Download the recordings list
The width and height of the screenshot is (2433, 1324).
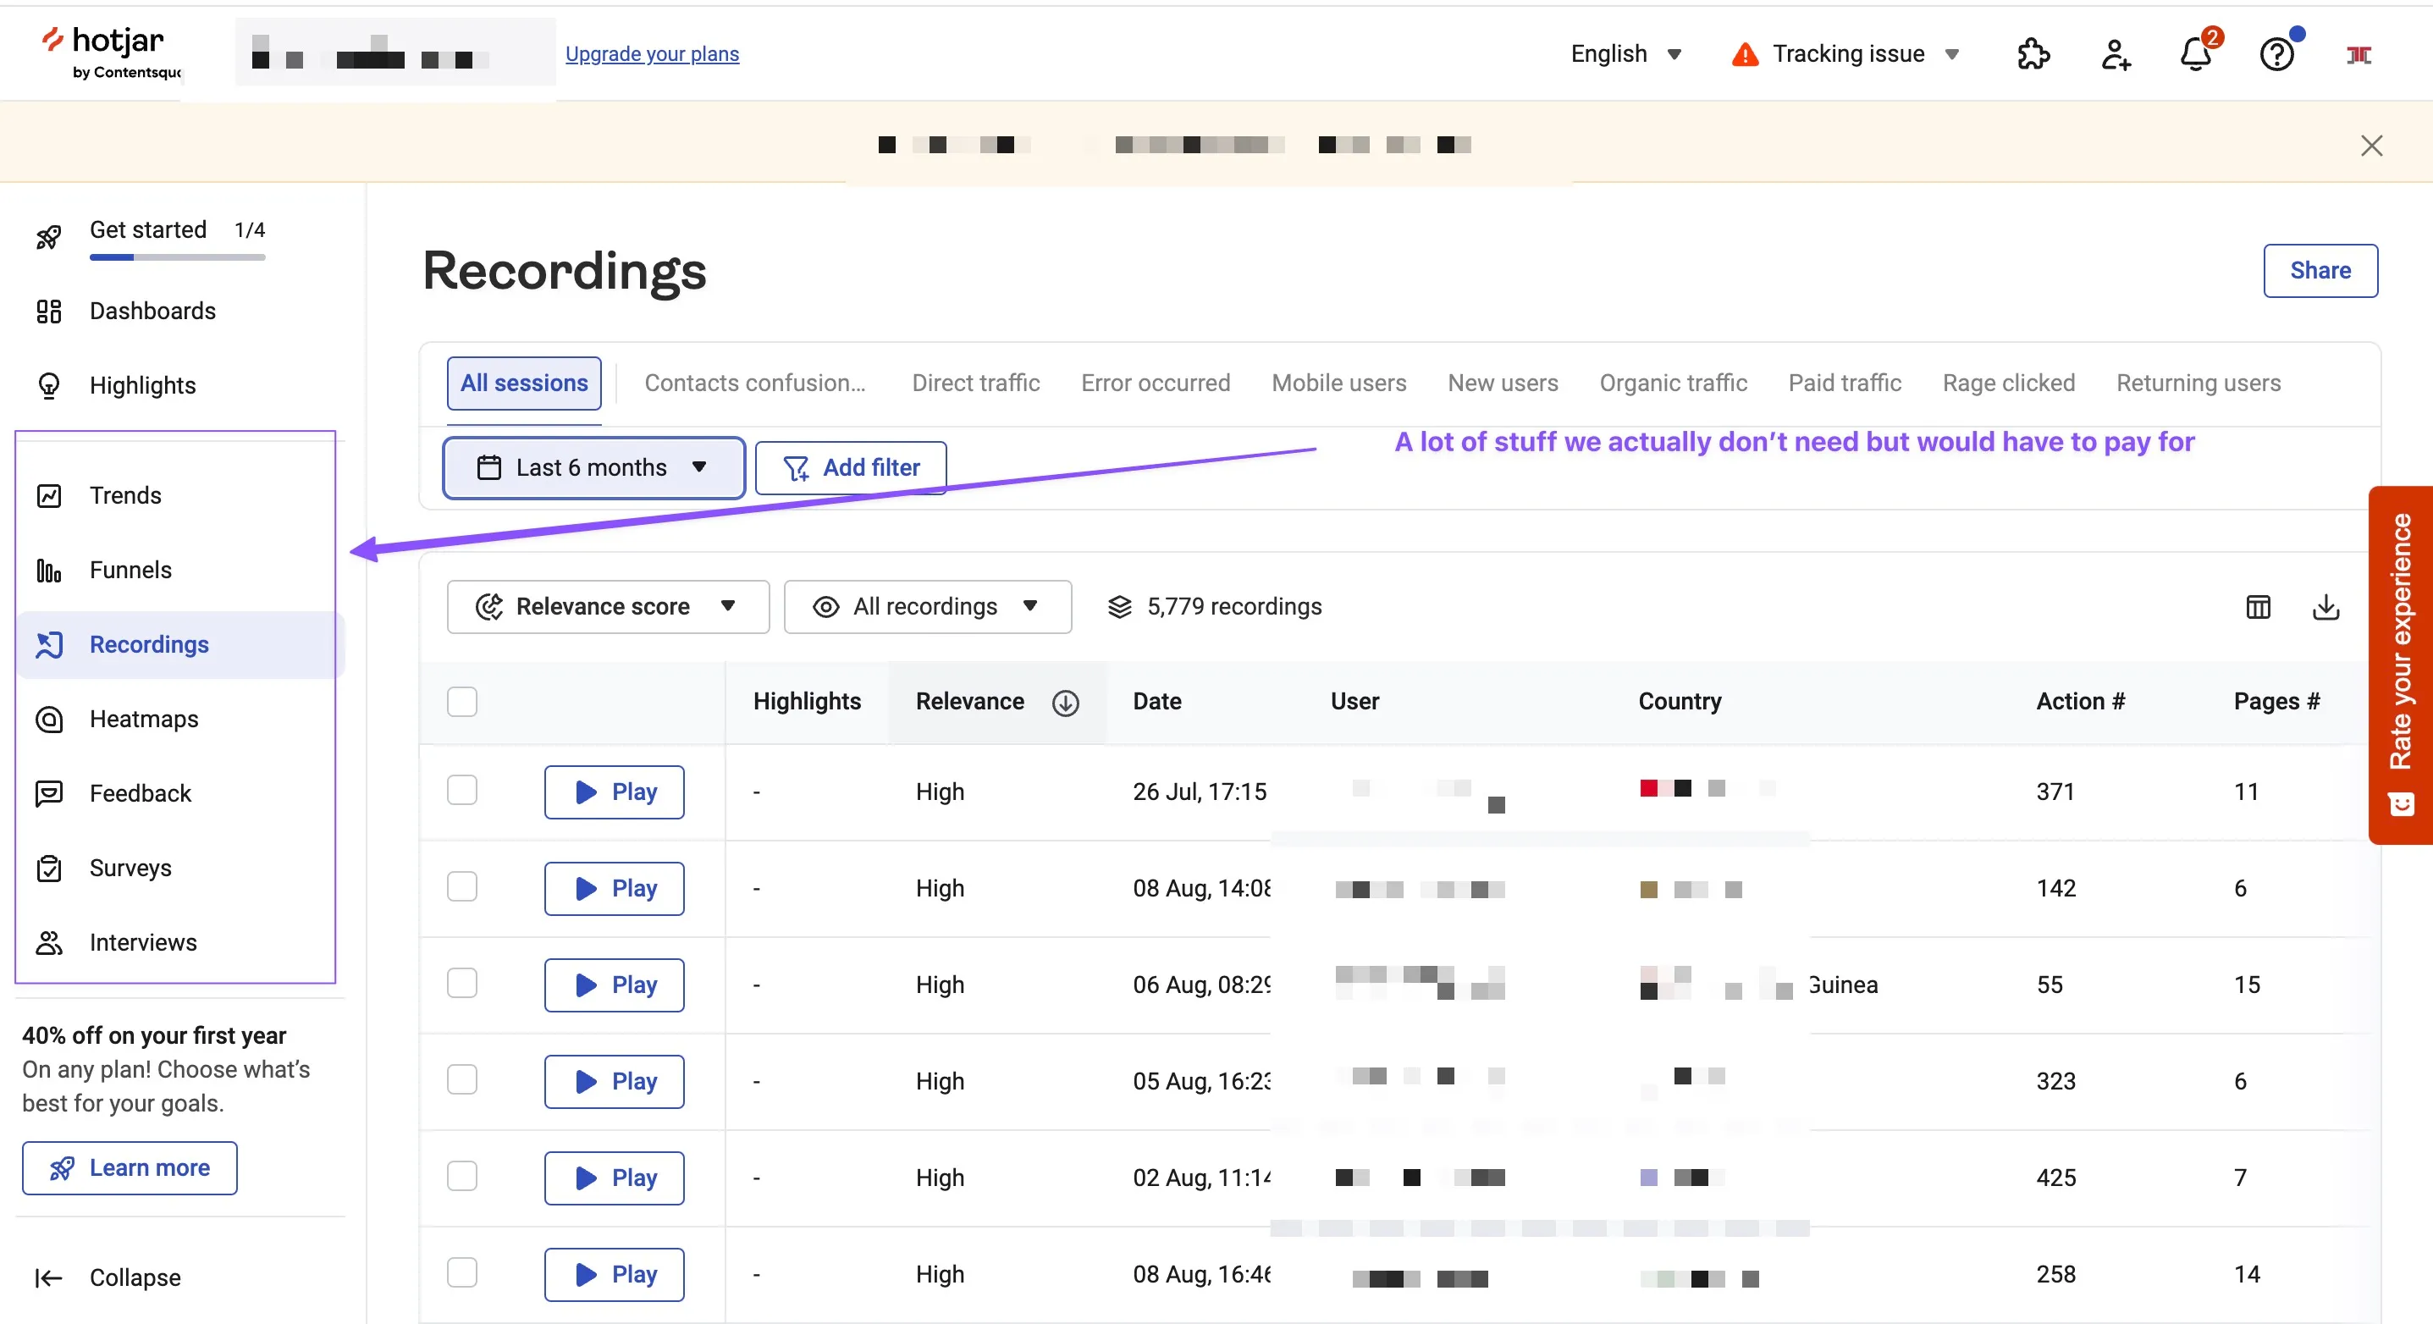pos(2326,607)
